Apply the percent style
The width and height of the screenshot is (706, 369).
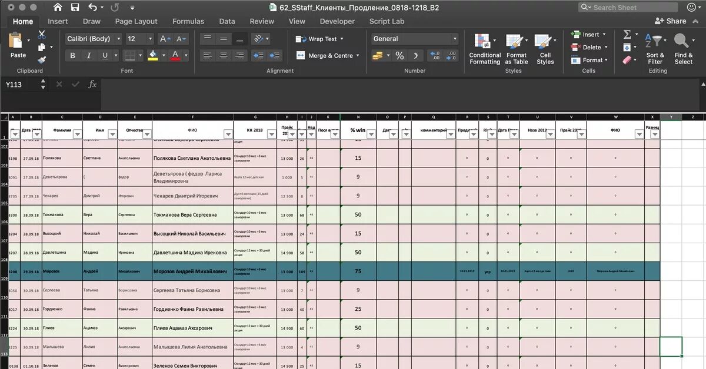point(399,56)
